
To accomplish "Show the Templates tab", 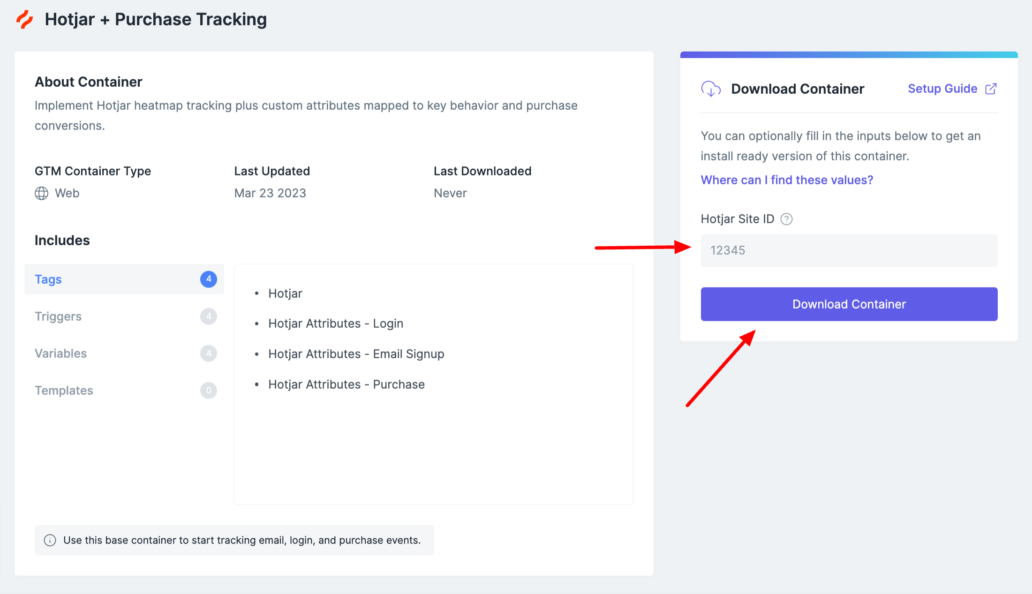I will (x=124, y=390).
